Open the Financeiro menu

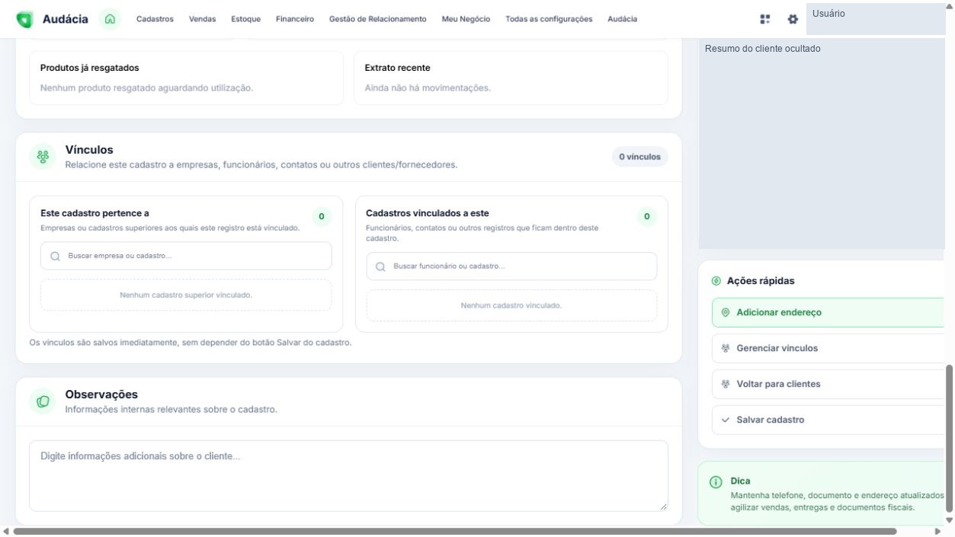[x=295, y=19]
